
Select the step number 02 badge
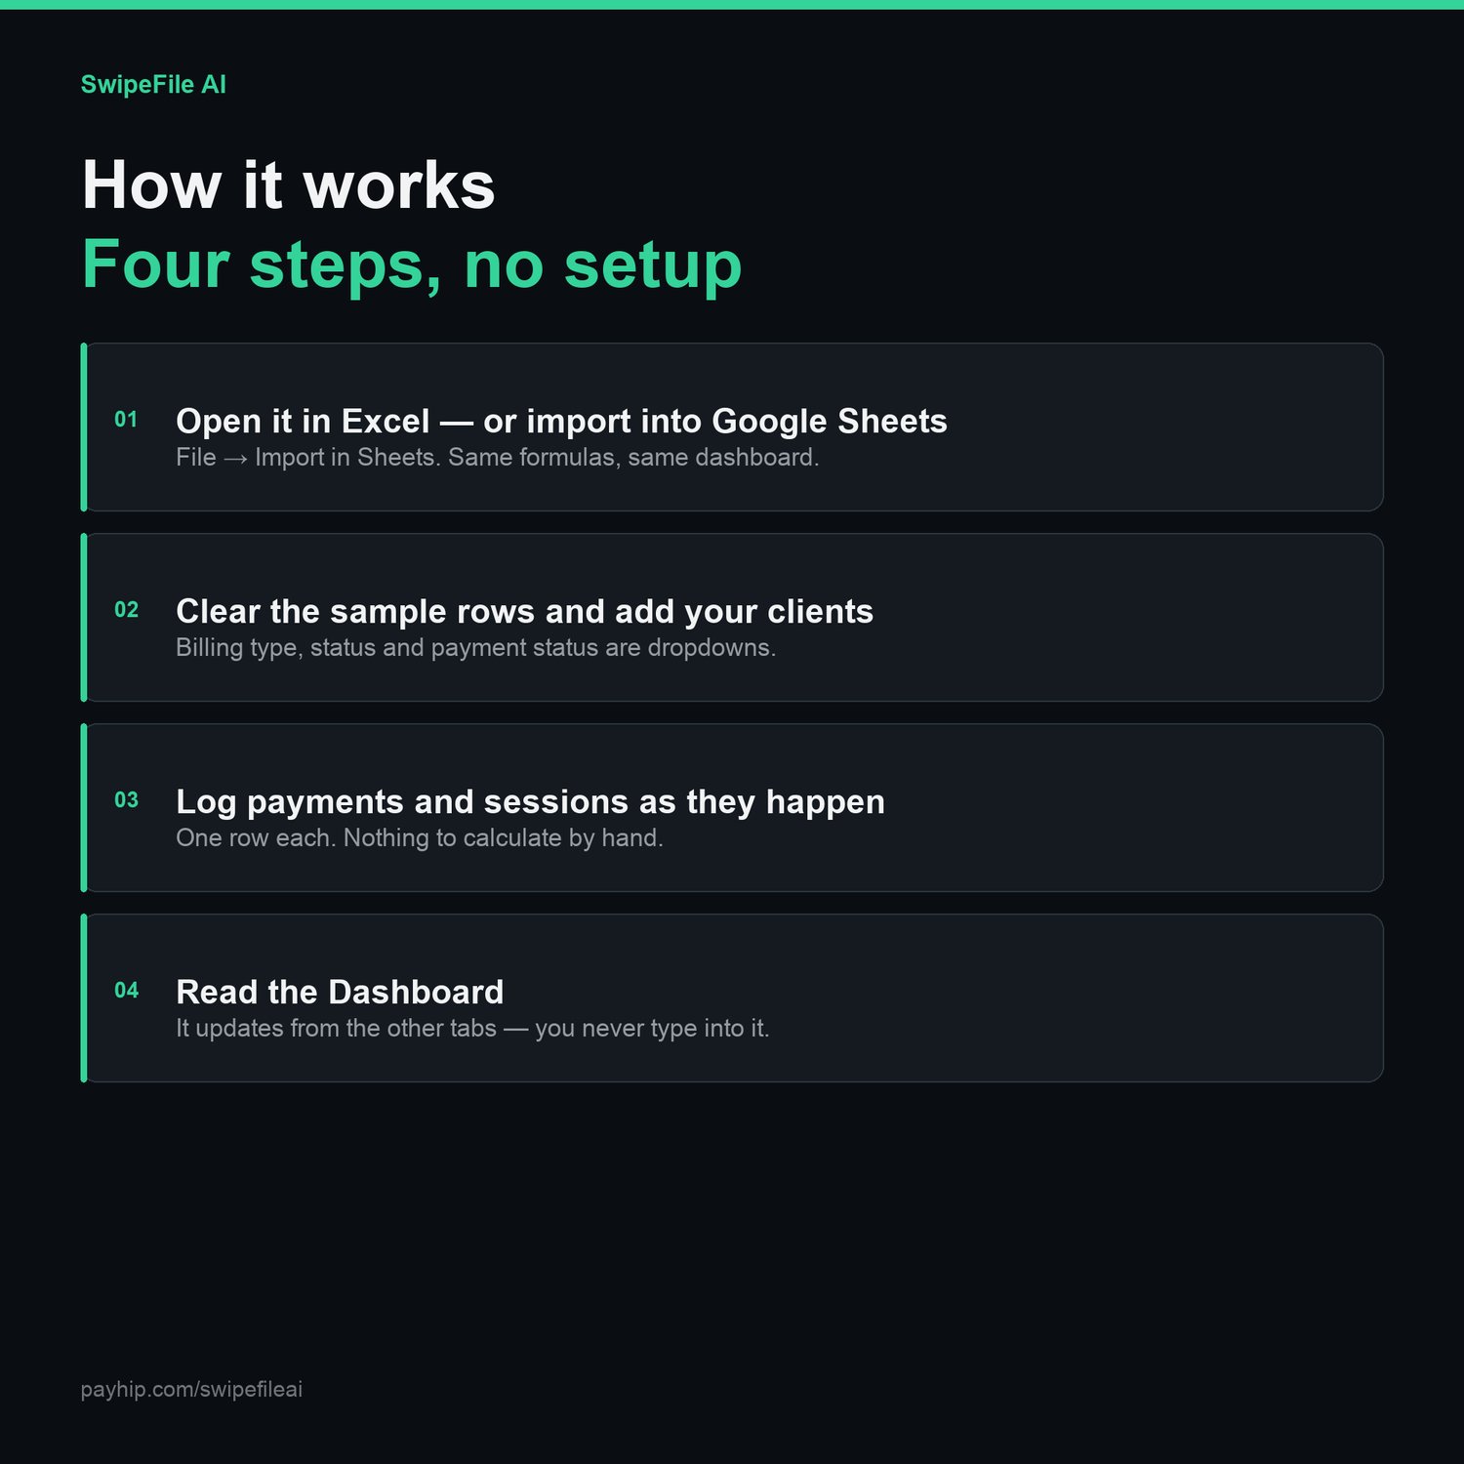pos(126,610)
